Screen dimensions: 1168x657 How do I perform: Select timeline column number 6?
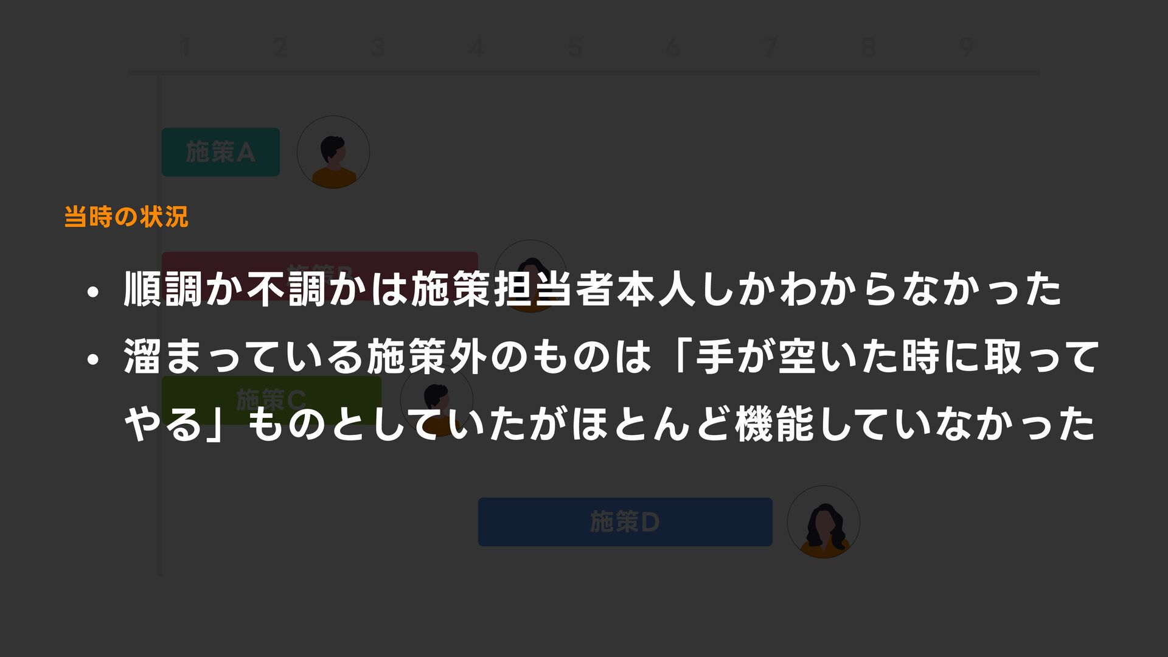tap(672, 47)
